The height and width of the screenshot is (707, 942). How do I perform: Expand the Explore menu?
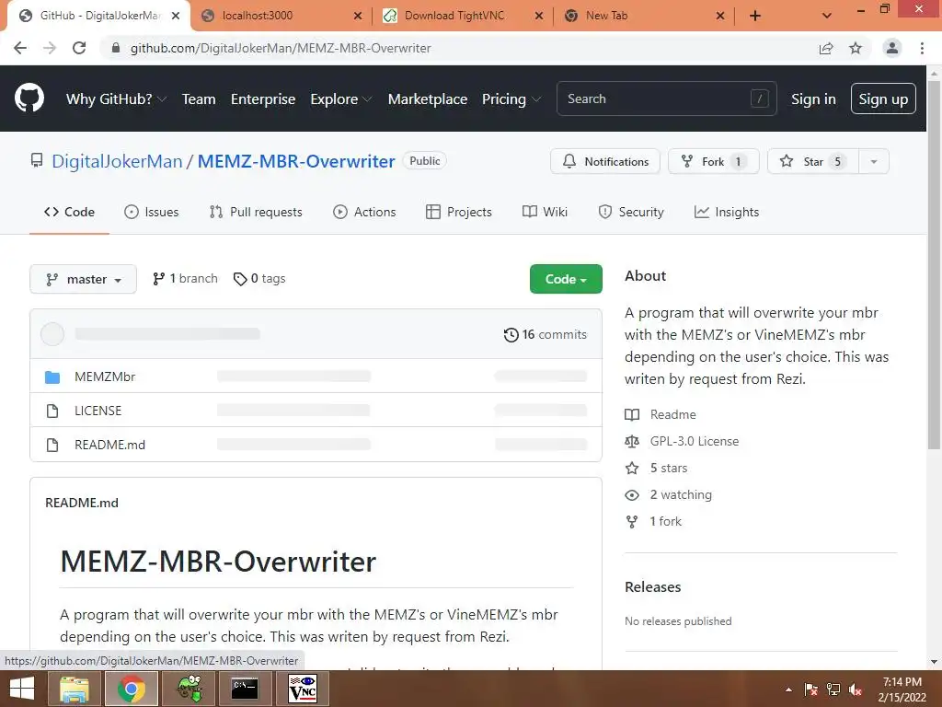340,99
